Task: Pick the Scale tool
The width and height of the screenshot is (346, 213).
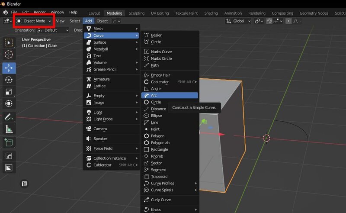Action: [9, 92]
